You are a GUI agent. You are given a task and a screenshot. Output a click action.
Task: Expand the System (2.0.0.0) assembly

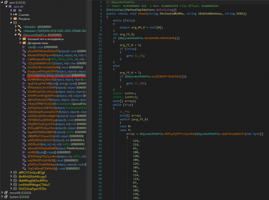pyautogui.click(x=2, y=196)
